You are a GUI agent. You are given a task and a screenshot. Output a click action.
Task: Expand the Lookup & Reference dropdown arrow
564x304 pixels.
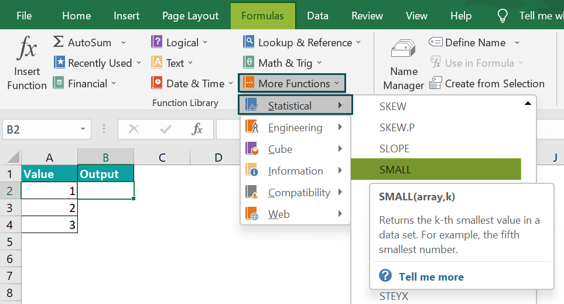tap(358, 42)
